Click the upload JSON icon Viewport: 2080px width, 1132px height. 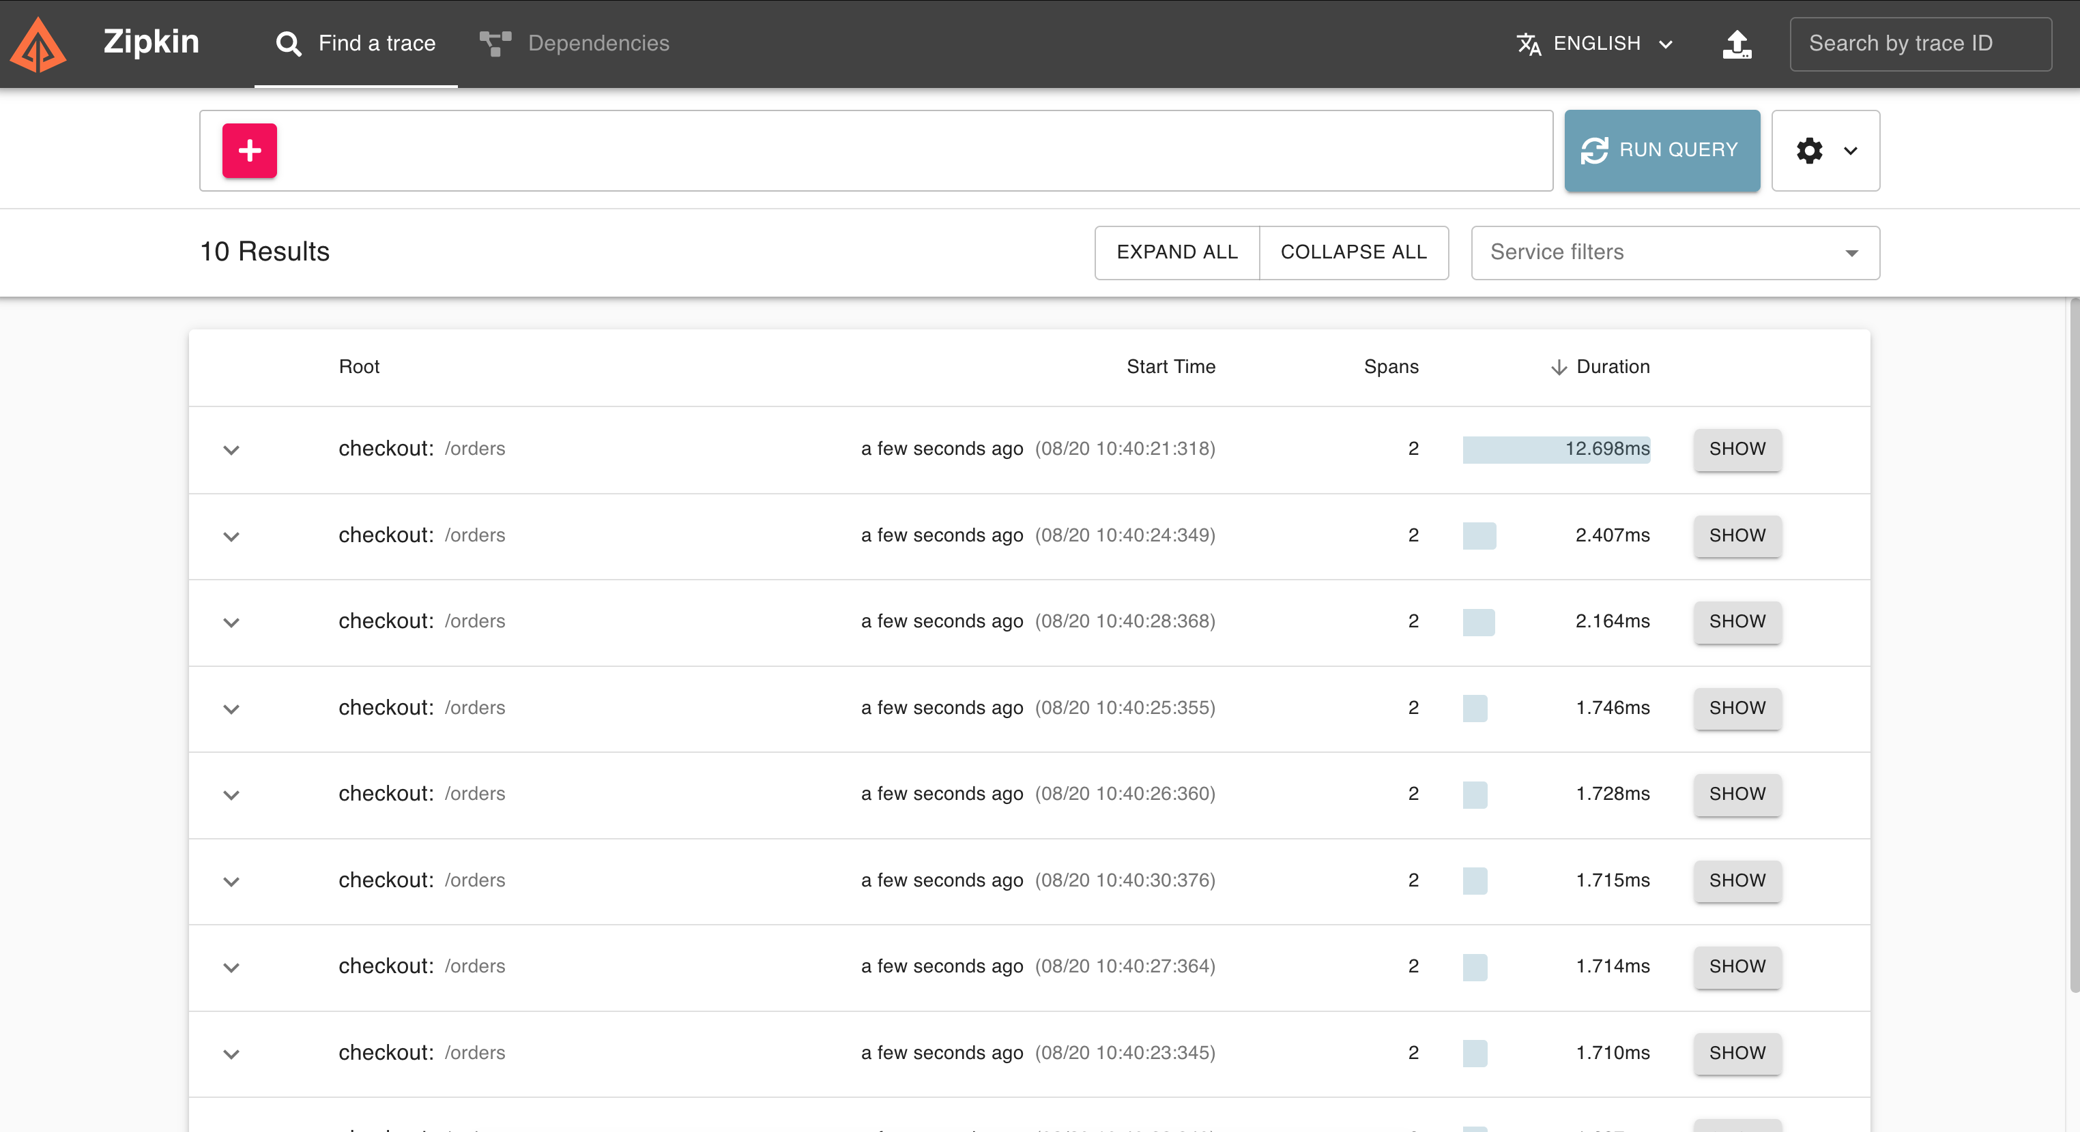coord(1737,44)
